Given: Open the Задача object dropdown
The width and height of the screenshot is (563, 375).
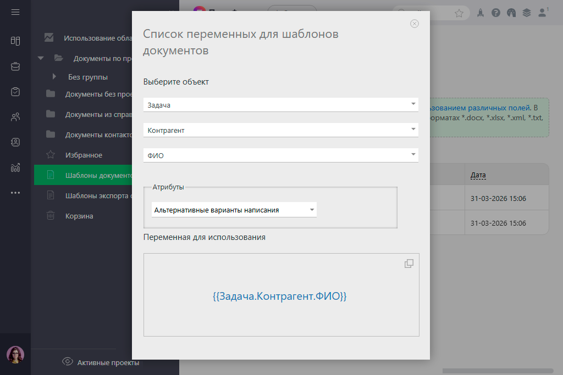Looking at the screenshot, I should click(280, 104).
